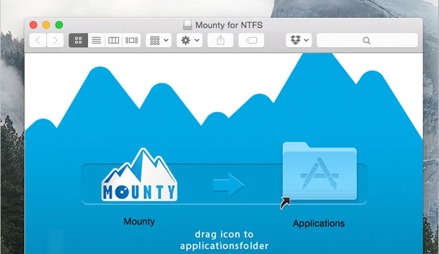Open the item arrangement dropdown
The height and width of the screenshot is (254, 439).
tap(159, 40)
